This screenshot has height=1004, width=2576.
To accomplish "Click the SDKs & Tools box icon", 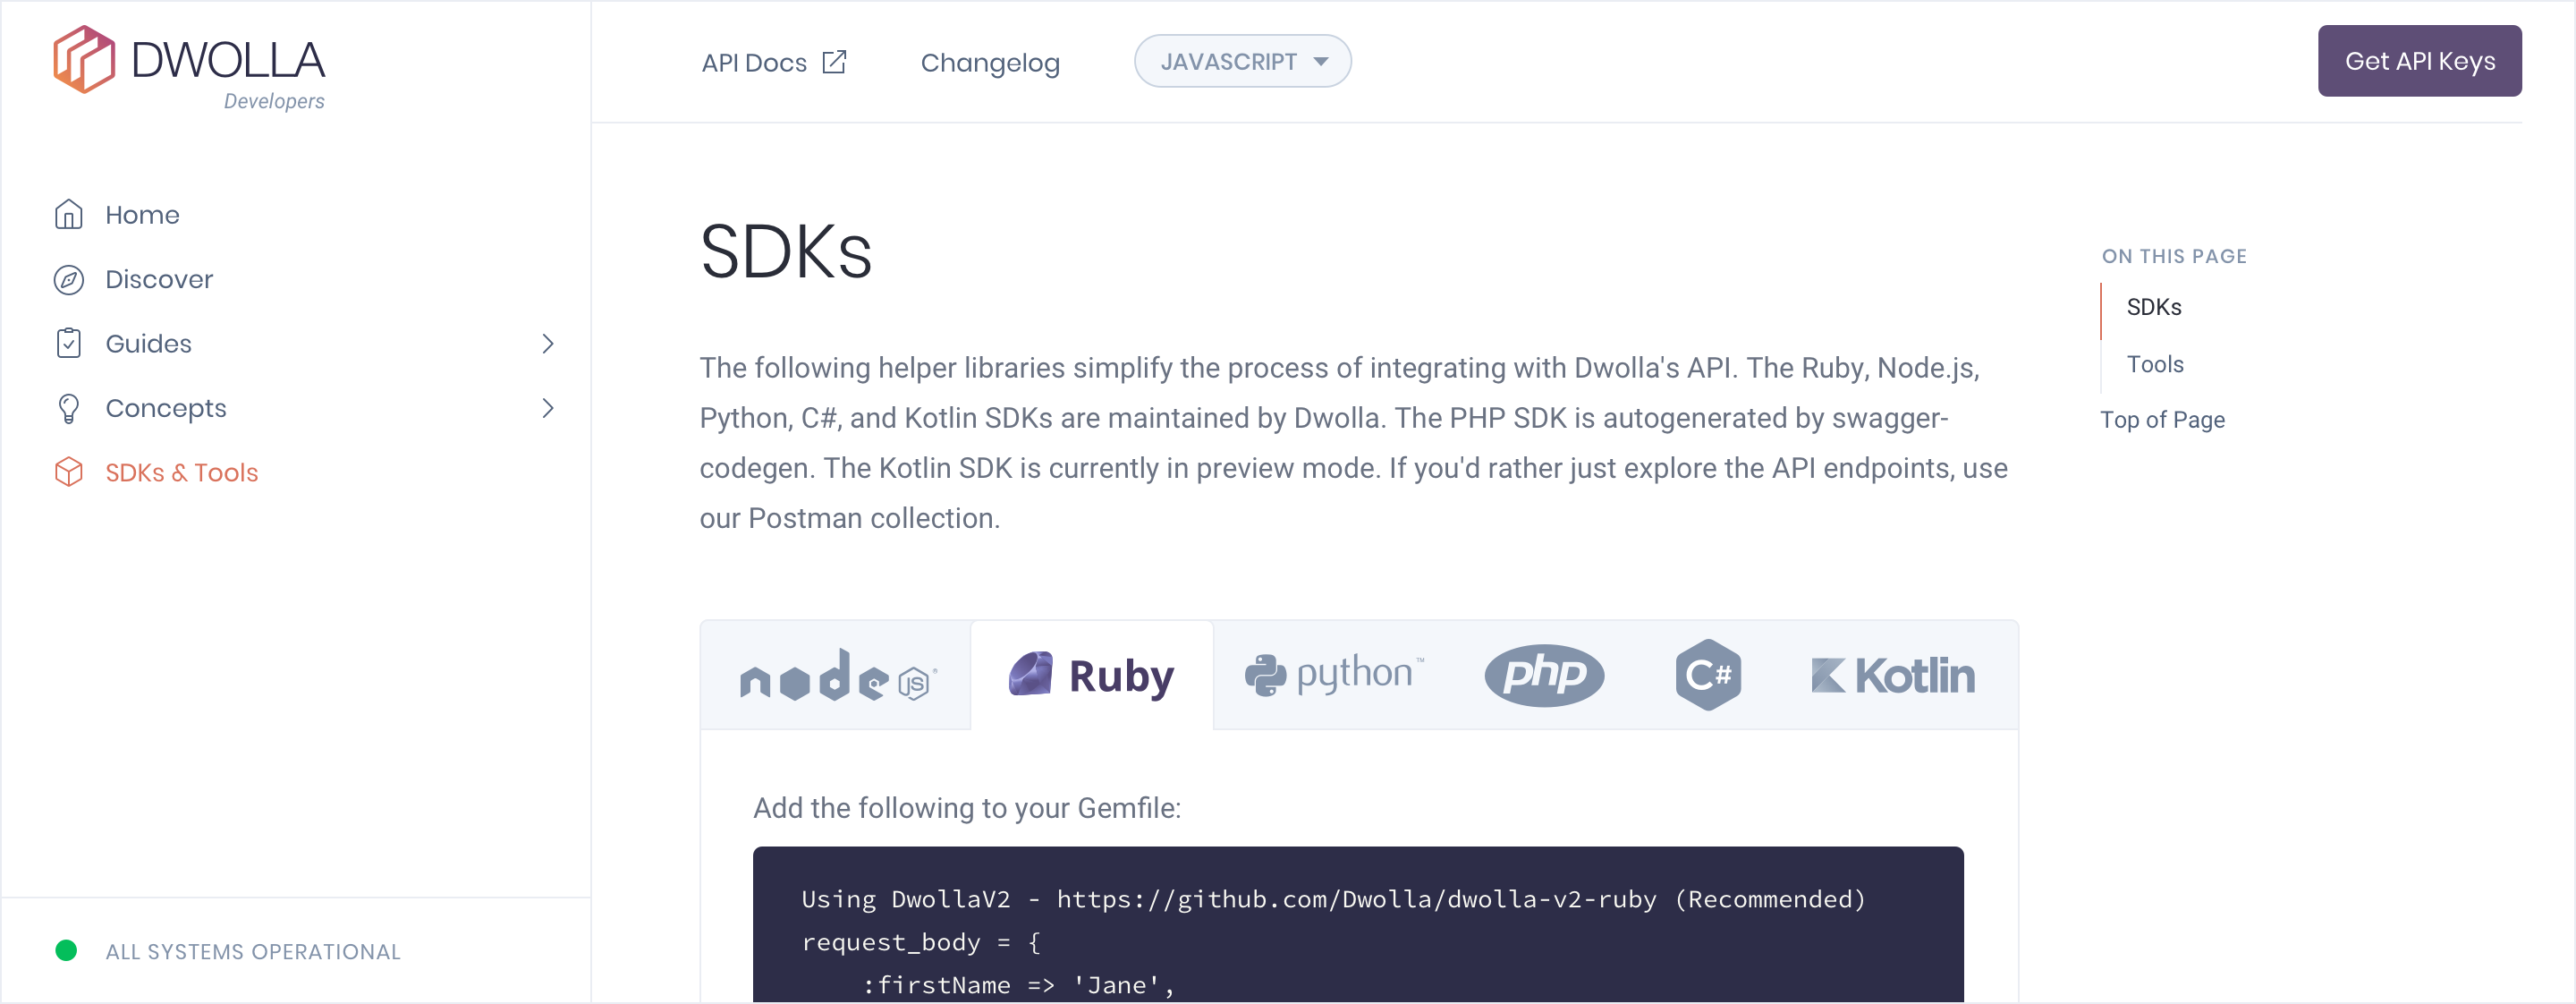I will pos(68,472).
